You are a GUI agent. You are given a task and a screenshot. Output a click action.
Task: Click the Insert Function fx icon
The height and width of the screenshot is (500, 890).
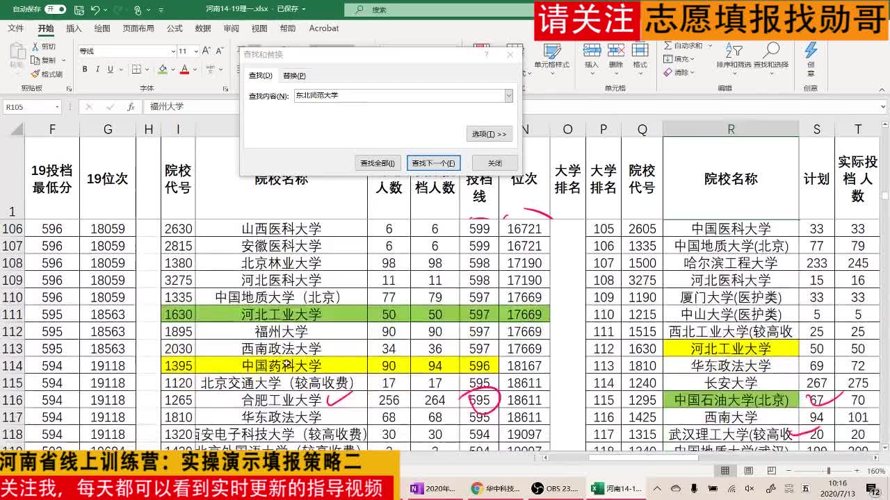pos(131,107)
